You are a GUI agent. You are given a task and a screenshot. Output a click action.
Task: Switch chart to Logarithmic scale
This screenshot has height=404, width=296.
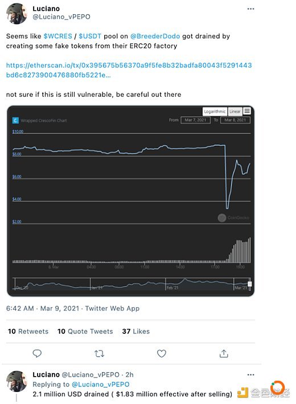(215, 111)
